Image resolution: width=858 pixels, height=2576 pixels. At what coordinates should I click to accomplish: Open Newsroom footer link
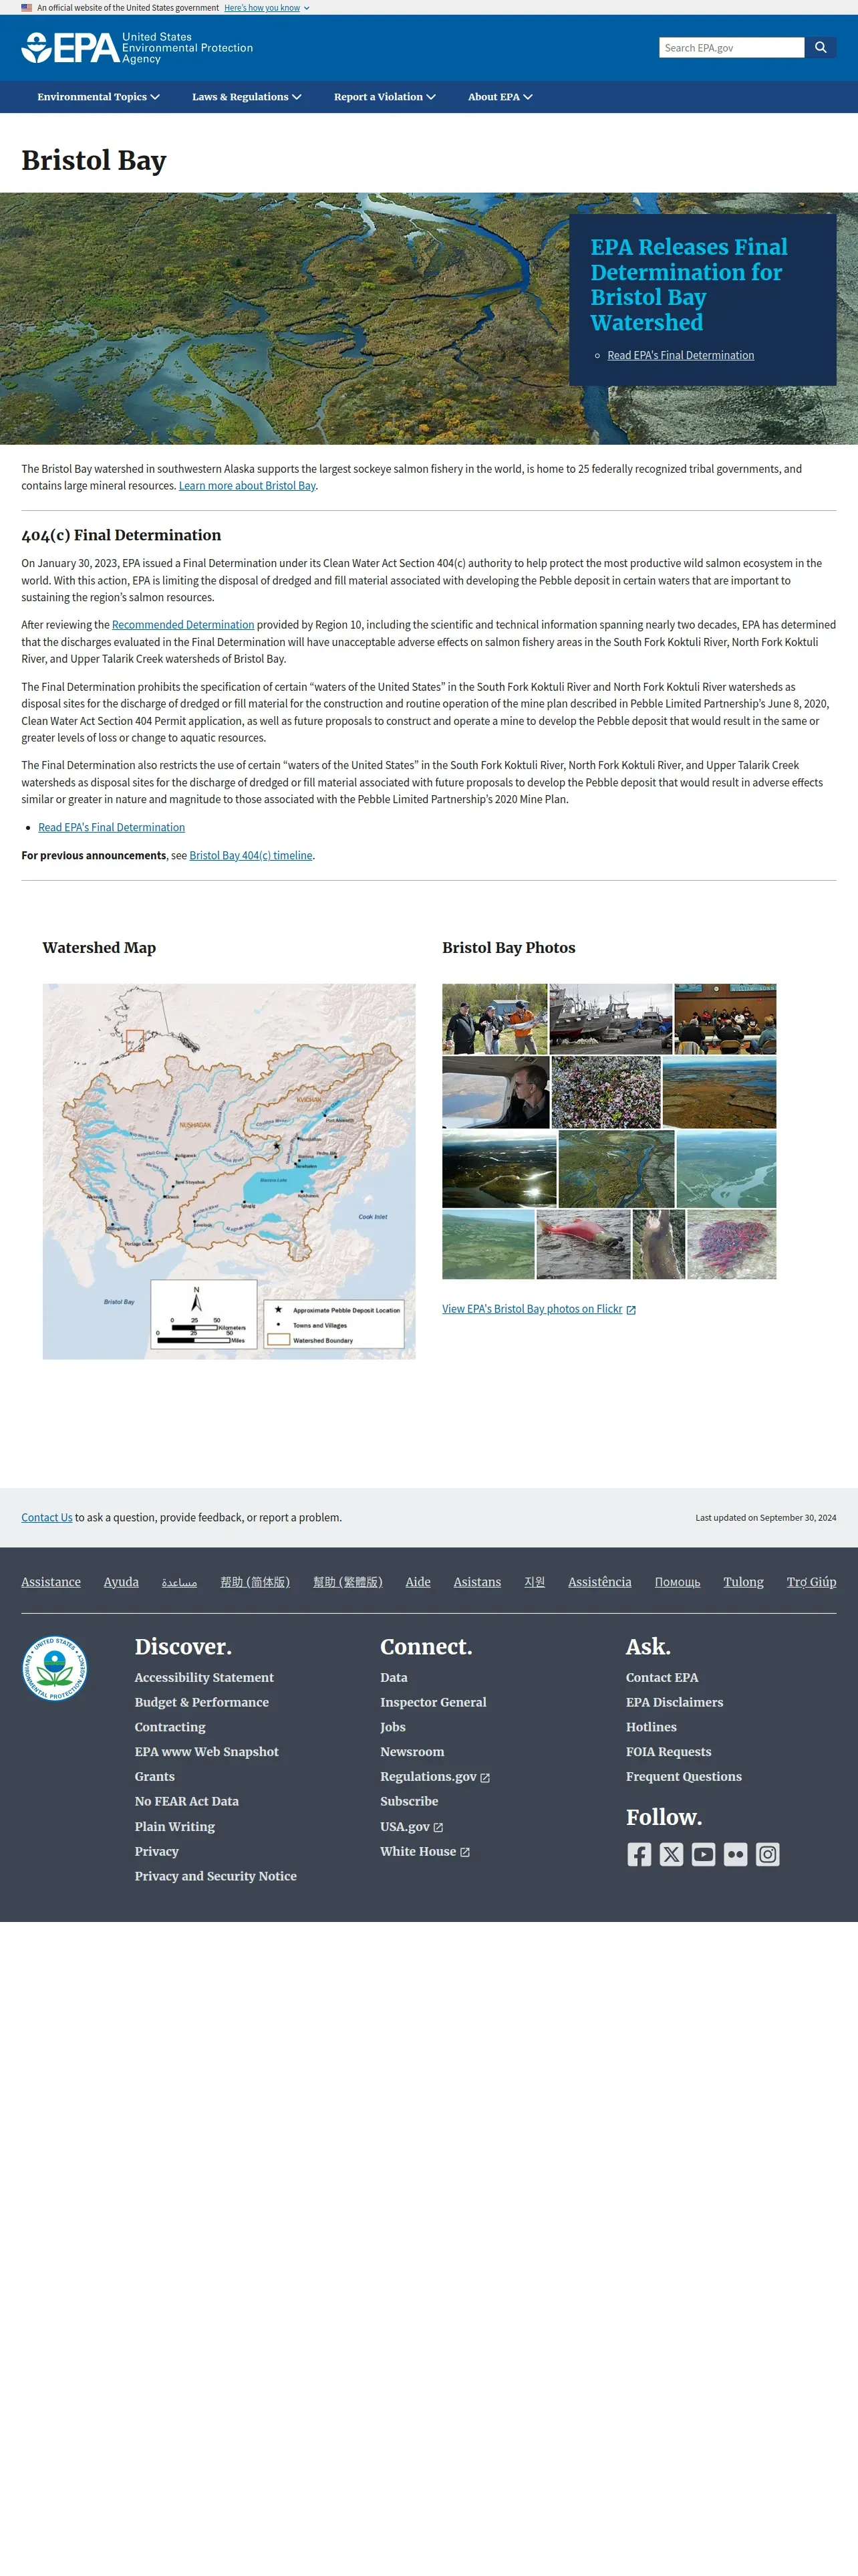coord(412,1752)
